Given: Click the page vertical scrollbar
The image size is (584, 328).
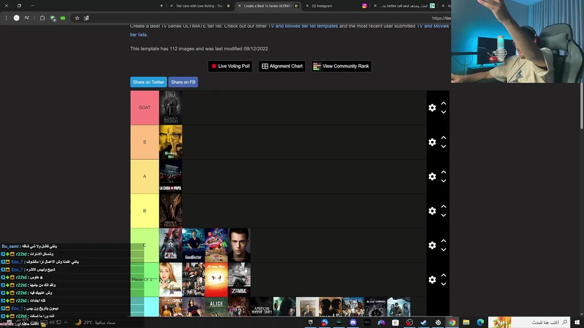Looking at the screenshot, I should pyautogui.click(x=582, y=107).
